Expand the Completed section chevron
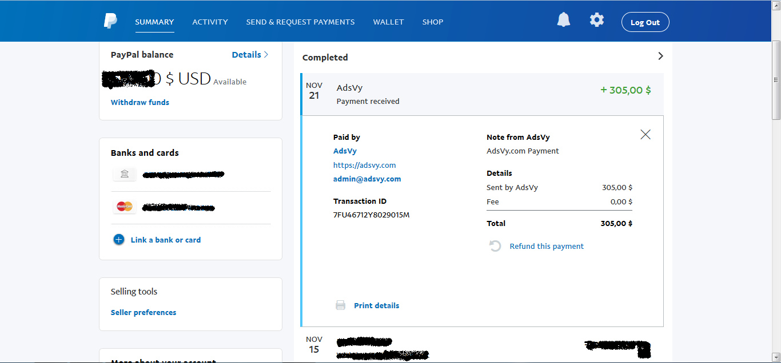The width and height of the screenshot is (781, 363). point(660,56)
